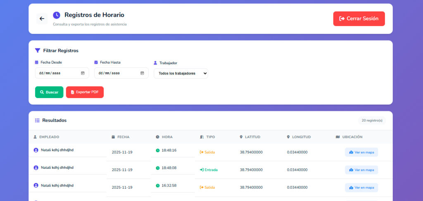Click the Cerrar Sesión button
The height and width of the screenshot is (201, 423).
coord(359,19)
